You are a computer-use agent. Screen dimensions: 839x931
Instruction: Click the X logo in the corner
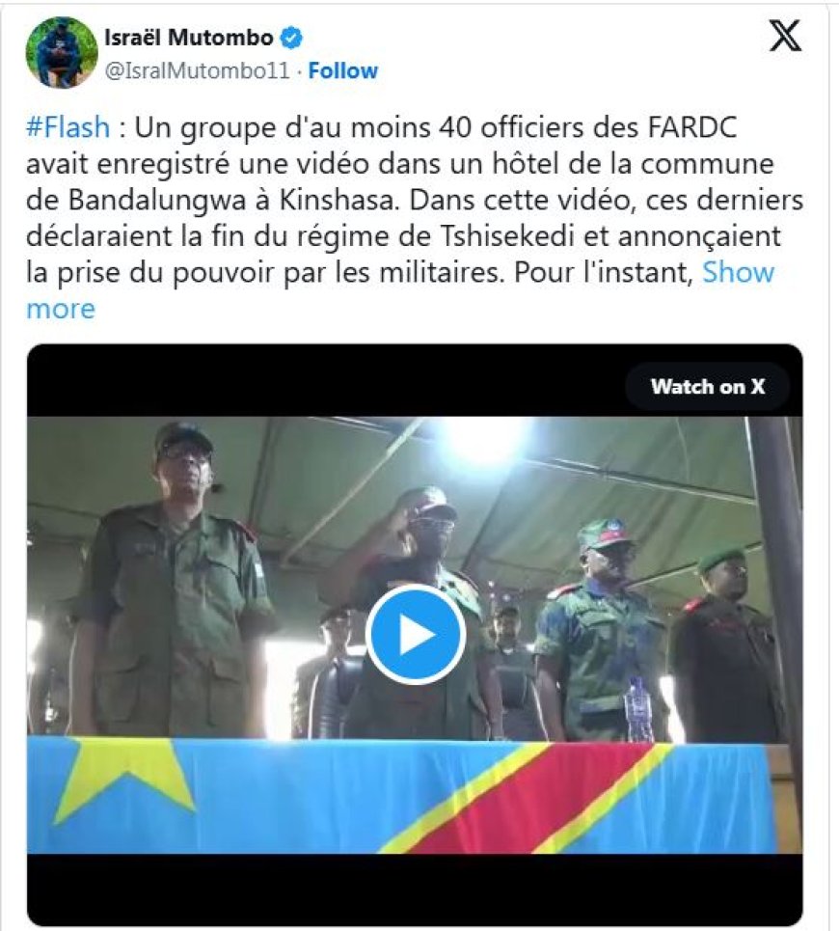[x=785, y=36]
